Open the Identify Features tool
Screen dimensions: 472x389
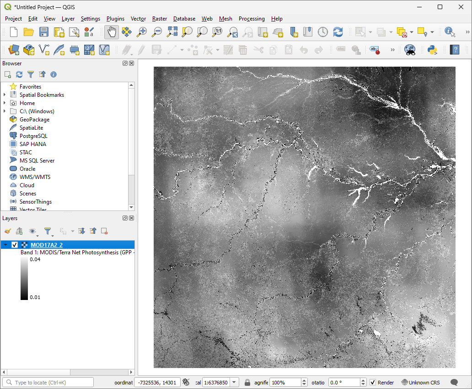pos(450,32)
